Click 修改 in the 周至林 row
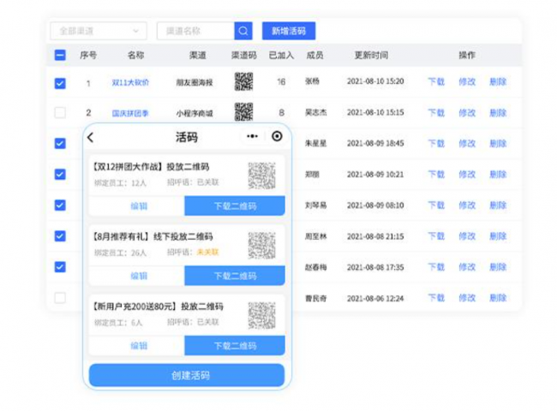The image size is (557, 411). tap(467, 236)
